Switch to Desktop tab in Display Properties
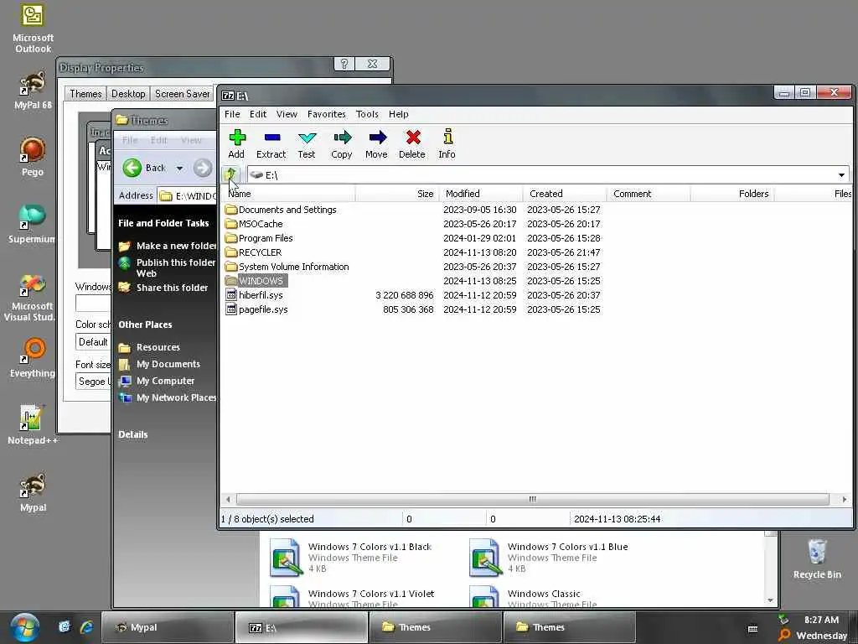858x644 pixels. pyautogui.click(x=128, y=94)
